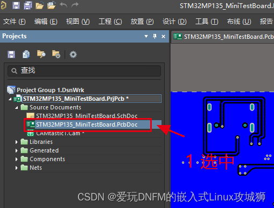The image size is (274, 208).
Task: Click Projects panel compile documents icon
Action: coord(26,54)
